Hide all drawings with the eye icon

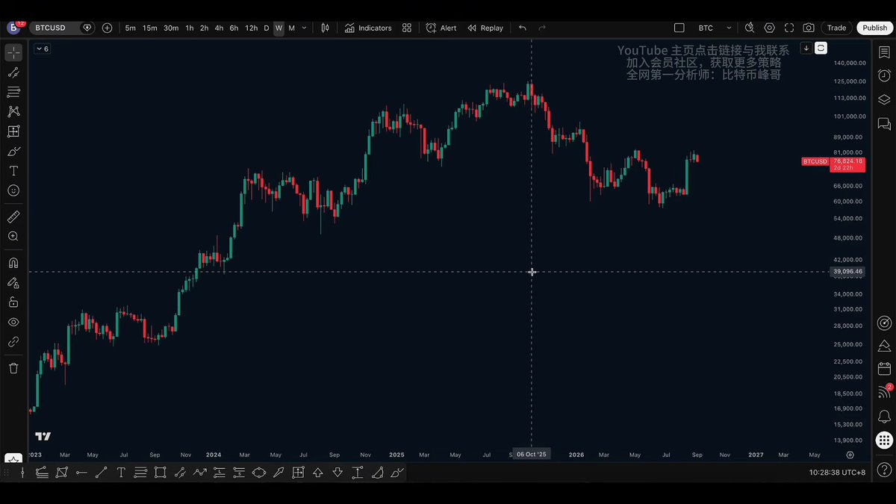[x=13, y=323]
